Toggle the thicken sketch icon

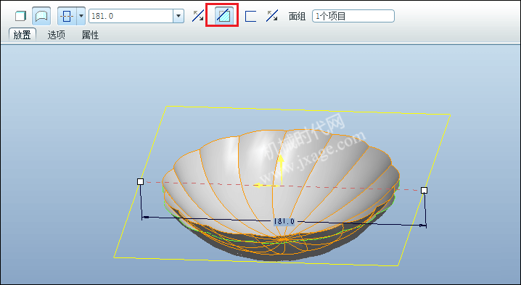click(250, 16)
